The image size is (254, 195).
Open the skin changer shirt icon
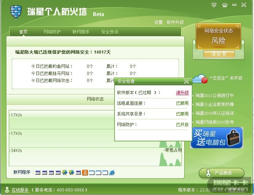click(225, 5)
